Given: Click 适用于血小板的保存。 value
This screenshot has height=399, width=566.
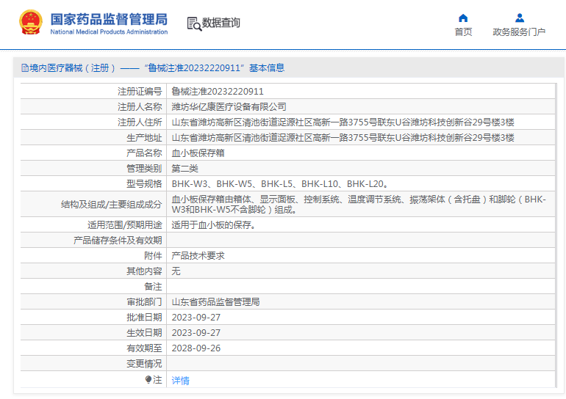Looking at the screenshot, I should point(214,225).
